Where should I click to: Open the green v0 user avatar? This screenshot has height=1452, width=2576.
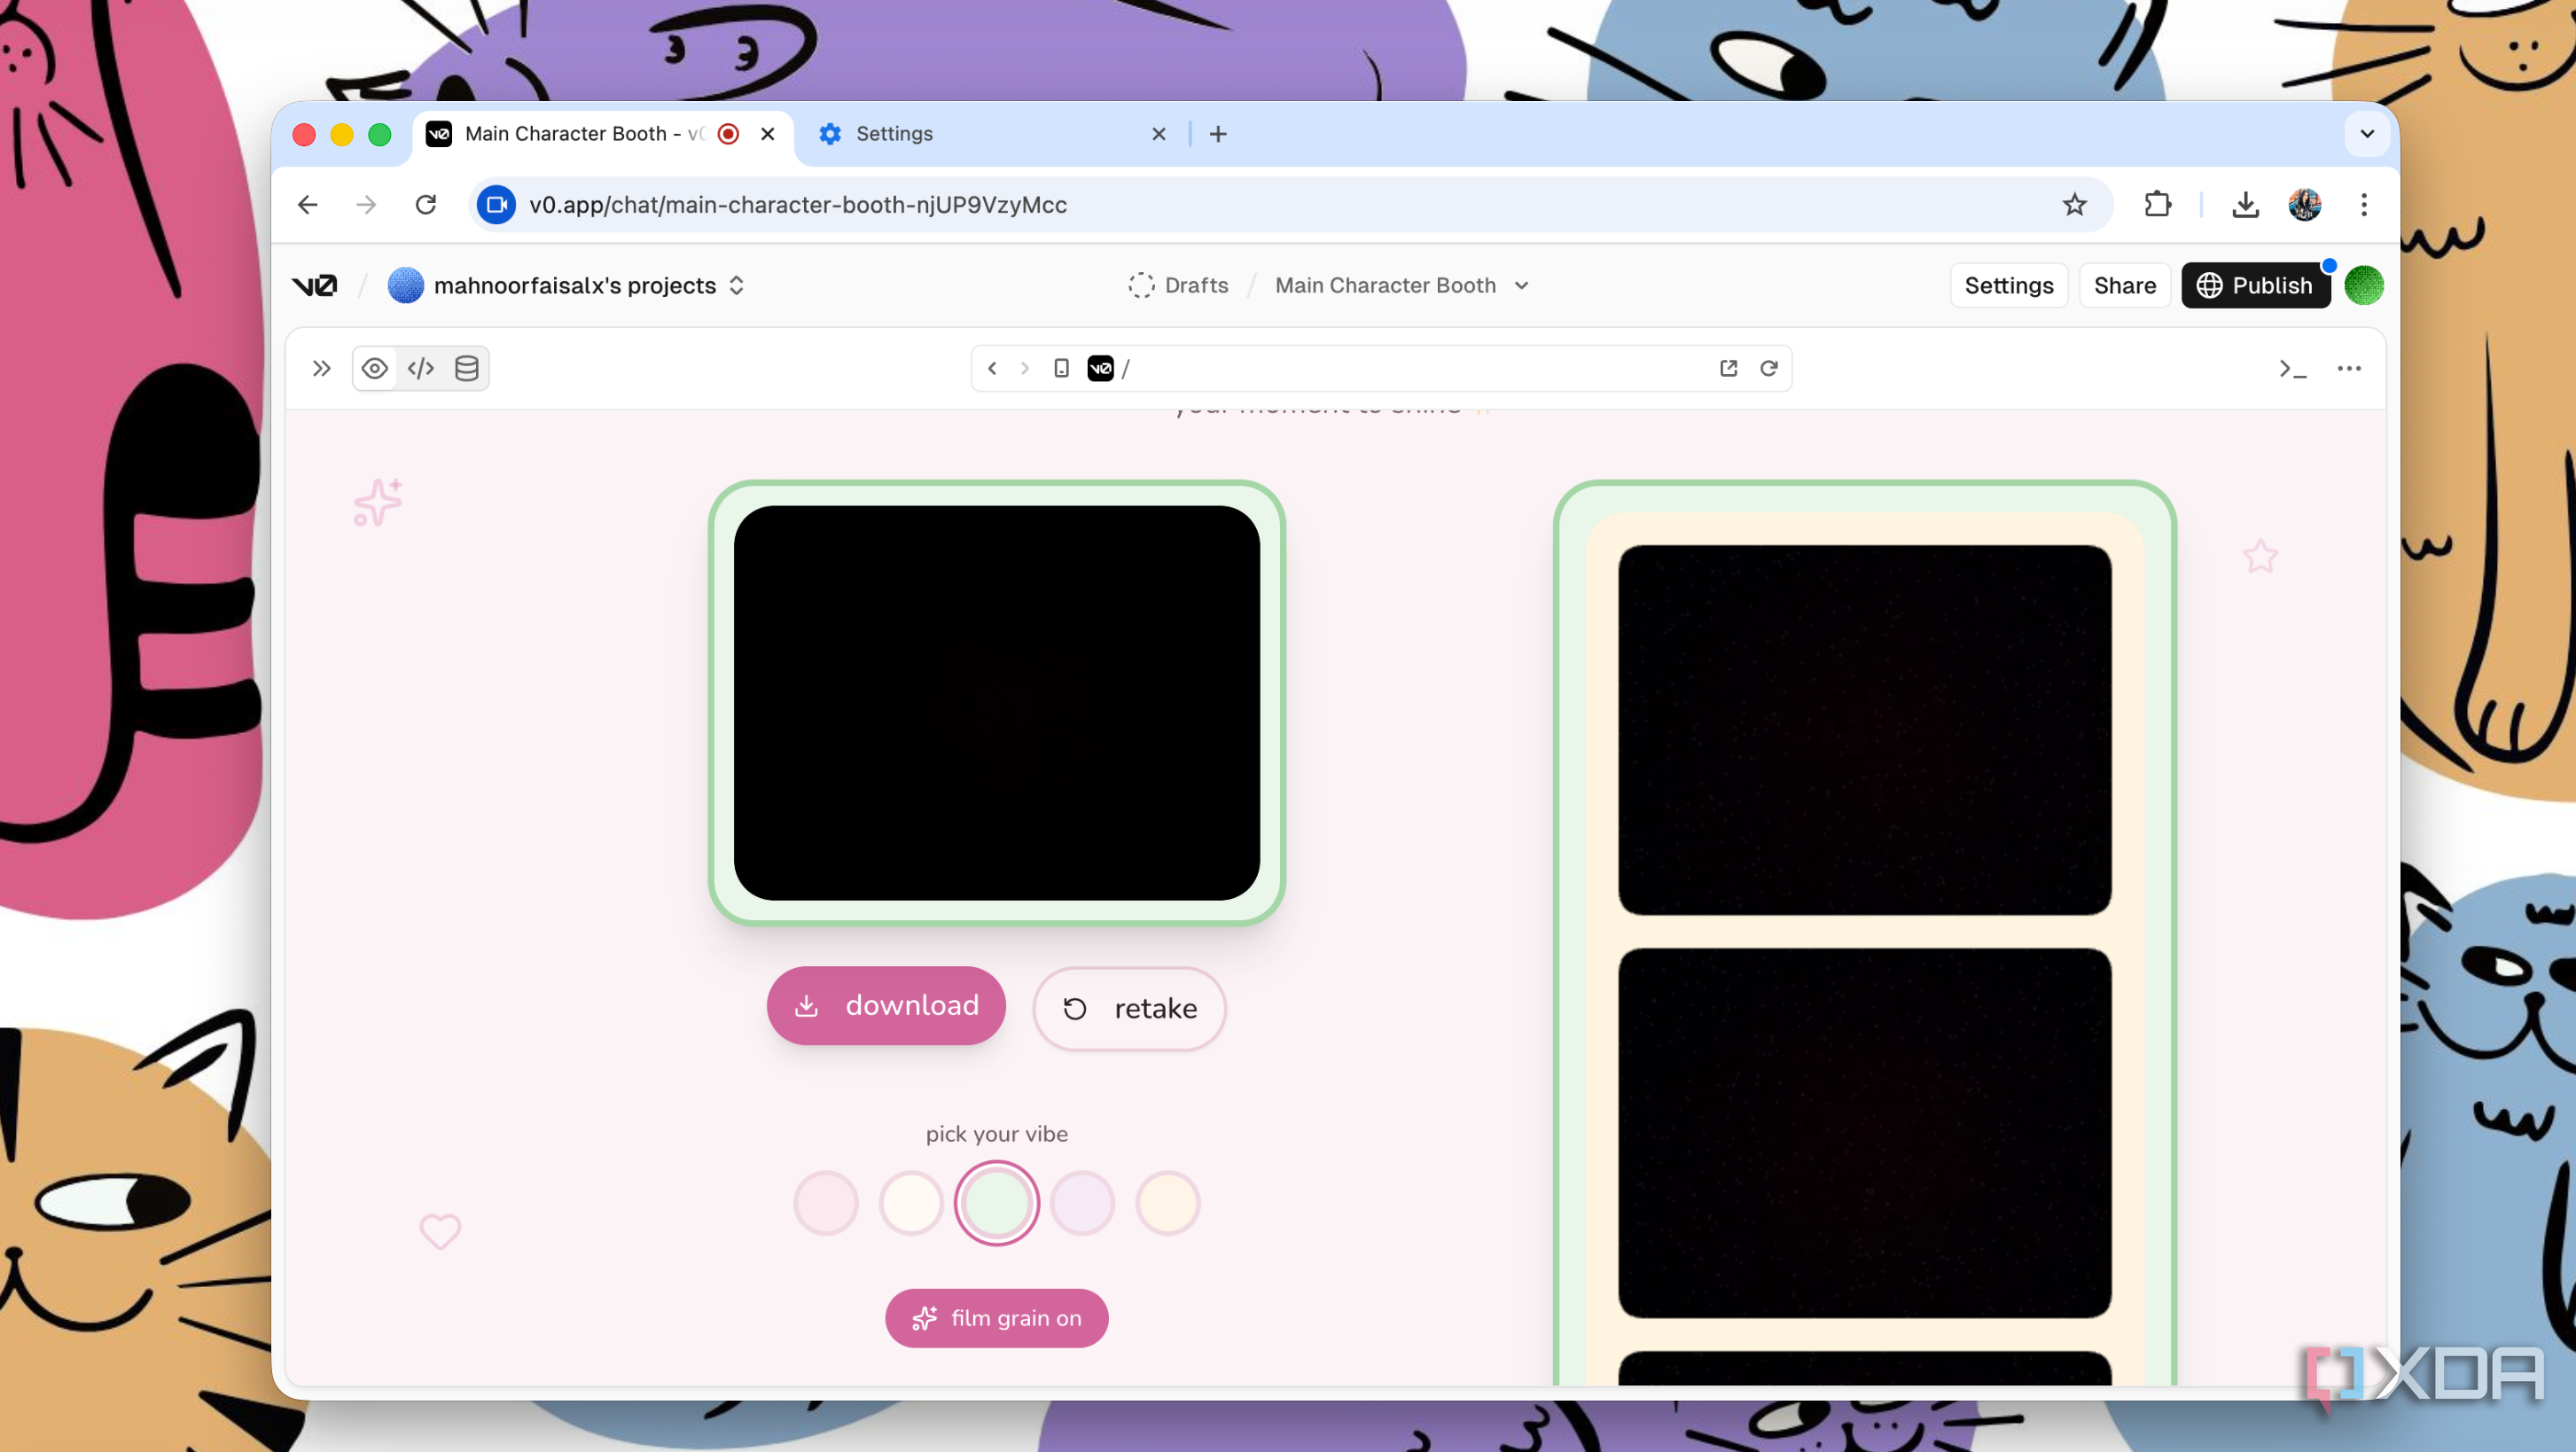pos(2364,286)
